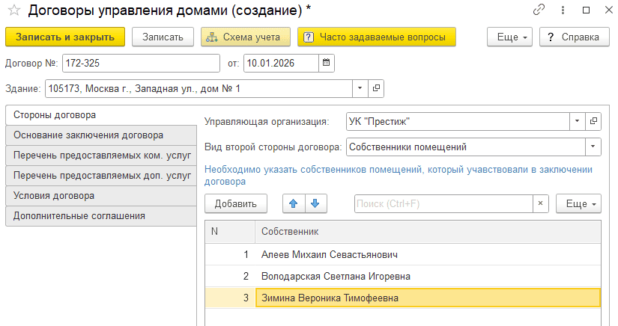
Task: Maximize the form window
Action: click(586, 10)
